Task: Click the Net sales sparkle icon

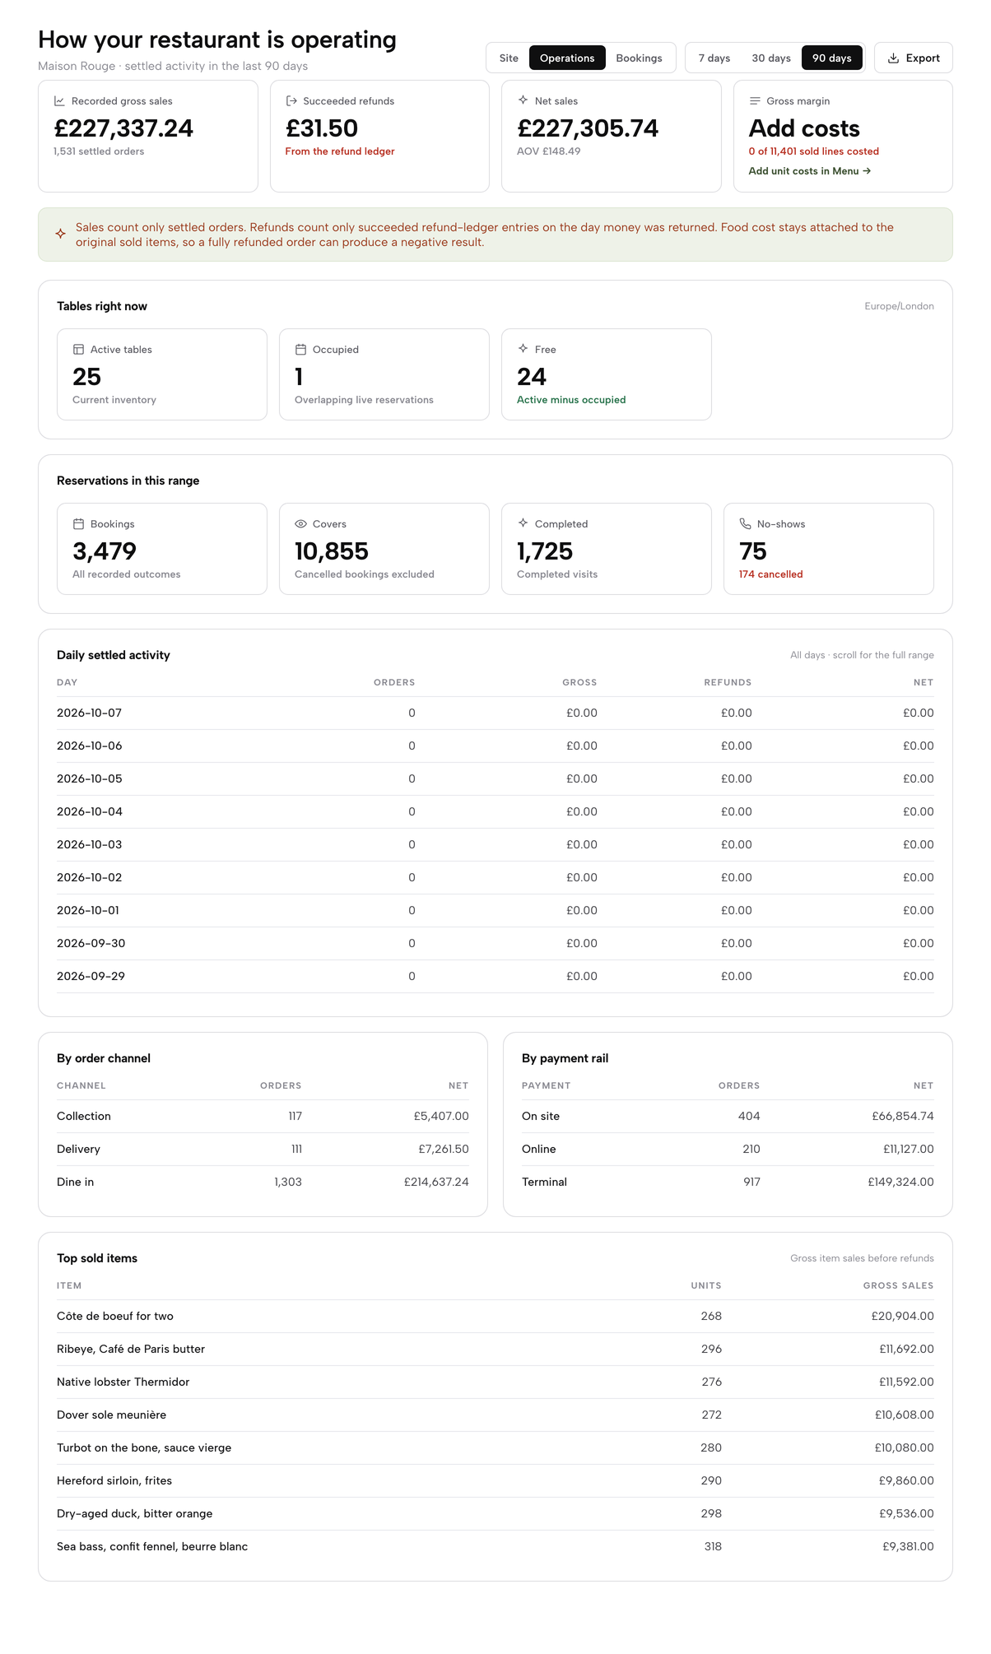Action: click(523, 100)
